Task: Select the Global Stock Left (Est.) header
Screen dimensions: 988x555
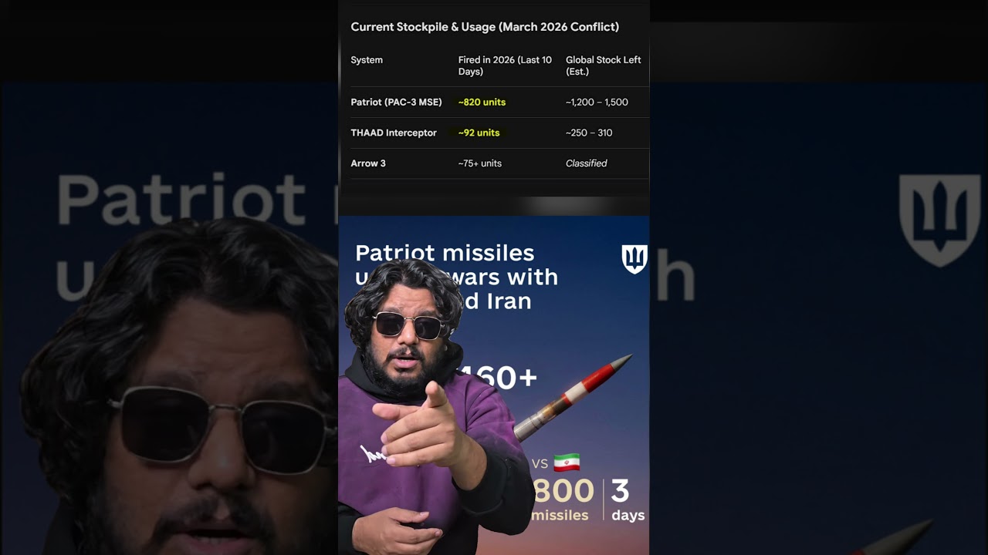Action: pos(603,66)
